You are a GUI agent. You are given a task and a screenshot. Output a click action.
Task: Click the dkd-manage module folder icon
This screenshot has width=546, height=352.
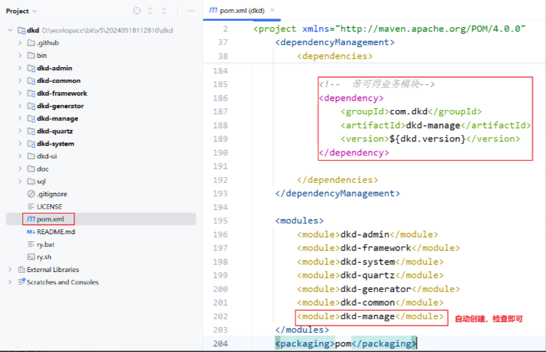pos(31,119)
